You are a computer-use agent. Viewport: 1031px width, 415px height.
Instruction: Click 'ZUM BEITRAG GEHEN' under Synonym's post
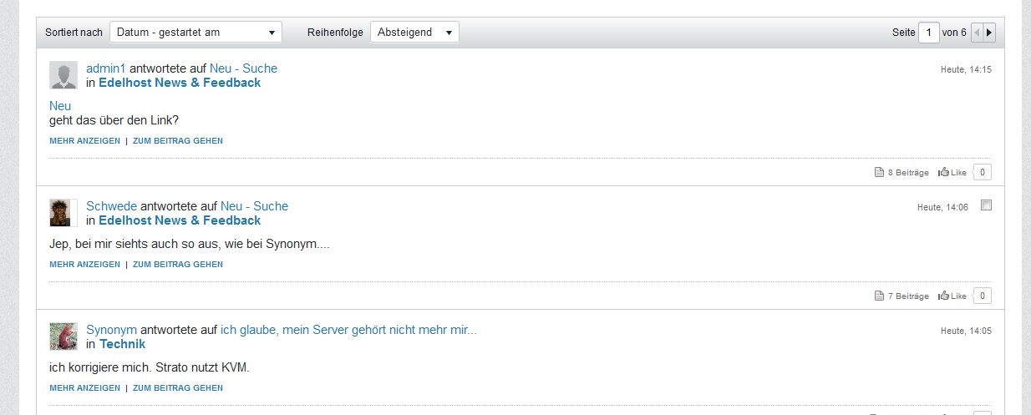177,388
